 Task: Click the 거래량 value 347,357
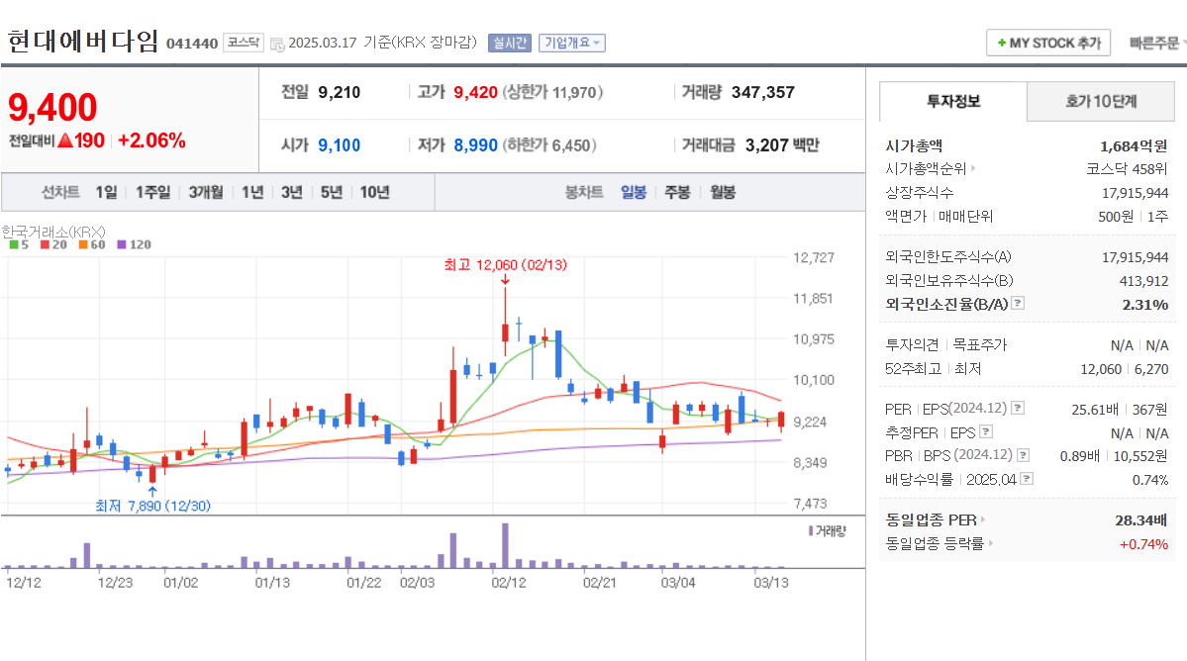(x=763, y=92)
